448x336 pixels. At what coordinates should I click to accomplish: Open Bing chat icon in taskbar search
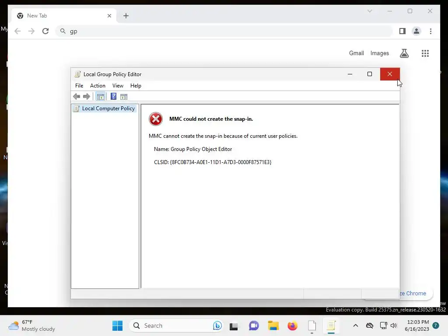[x=217, y=325]
